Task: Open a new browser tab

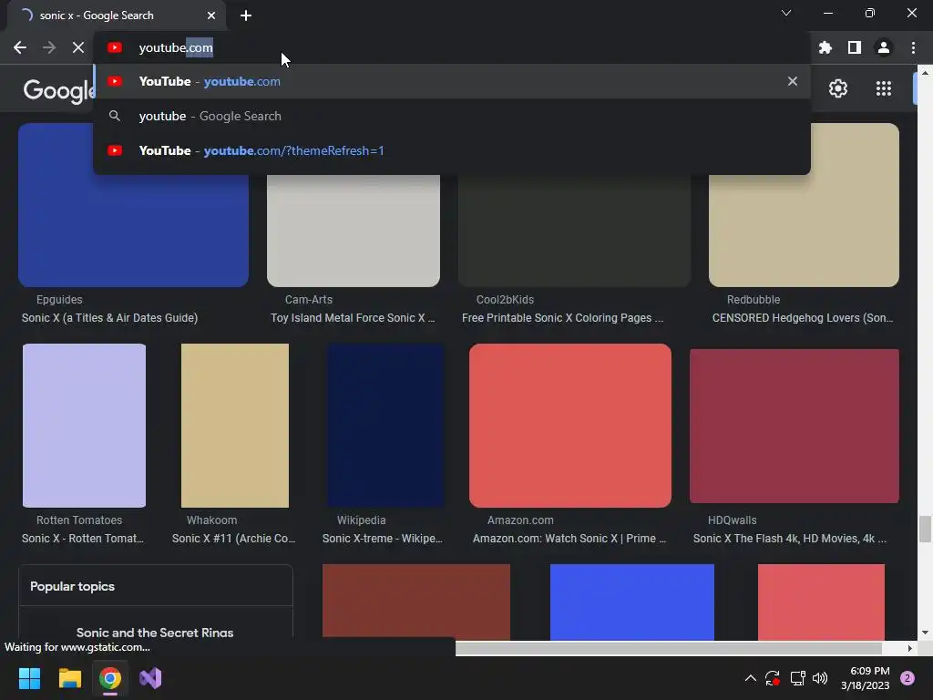Action: (x=246, y=15)
